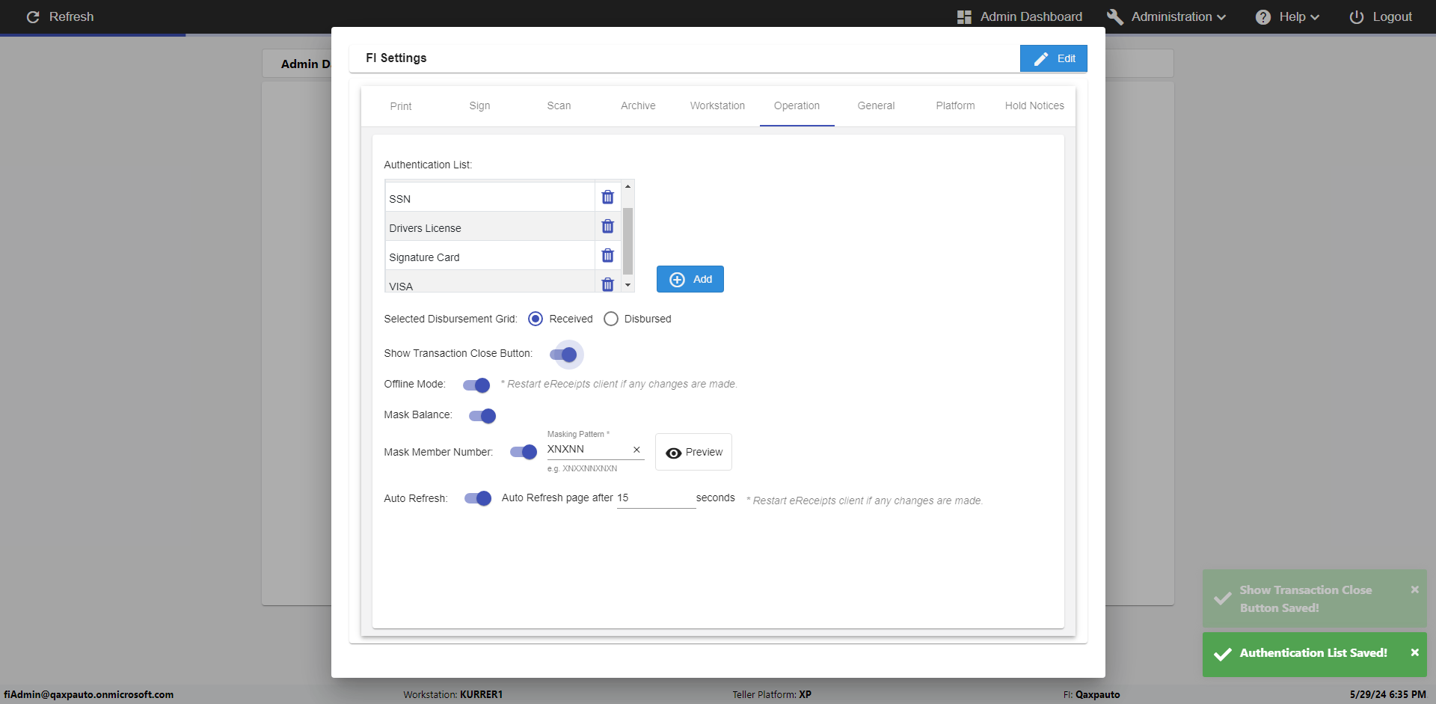
Task: Dismiss the Authentication List Saved notification
Action: pyautogui.click(x=1414, y=652)
